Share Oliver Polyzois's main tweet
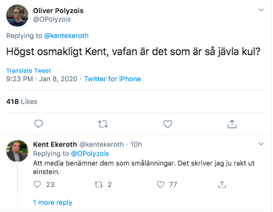This screenshot has height=212, width=273. pyautogui.click(x=232, y=124)
